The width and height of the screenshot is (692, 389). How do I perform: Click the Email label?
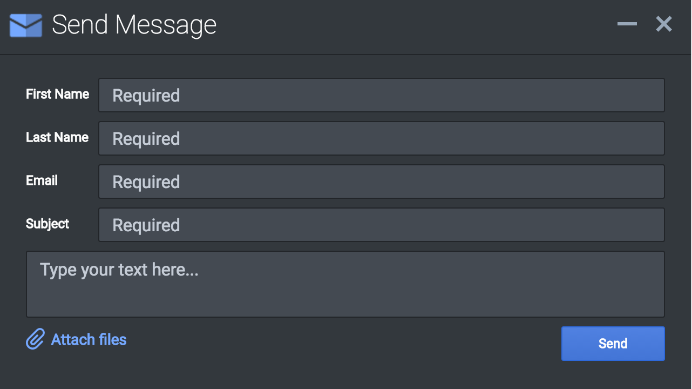click(42, 180)
